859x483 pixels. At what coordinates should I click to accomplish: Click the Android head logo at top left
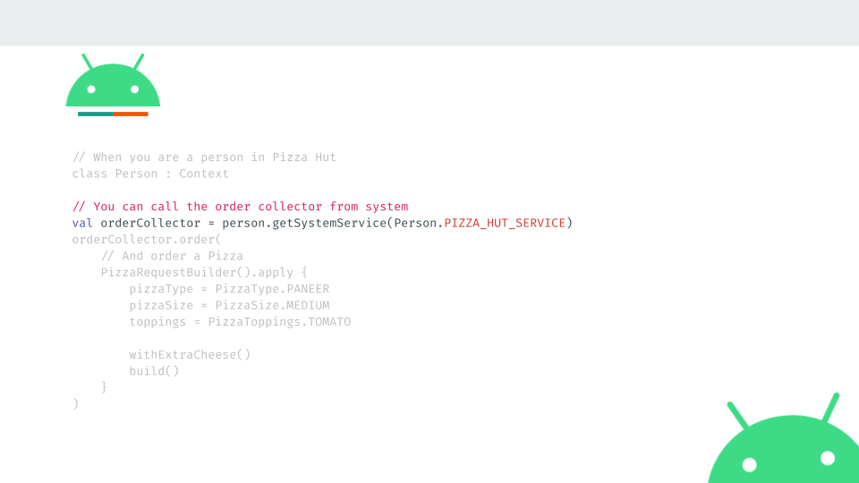[x=113, y=80]
